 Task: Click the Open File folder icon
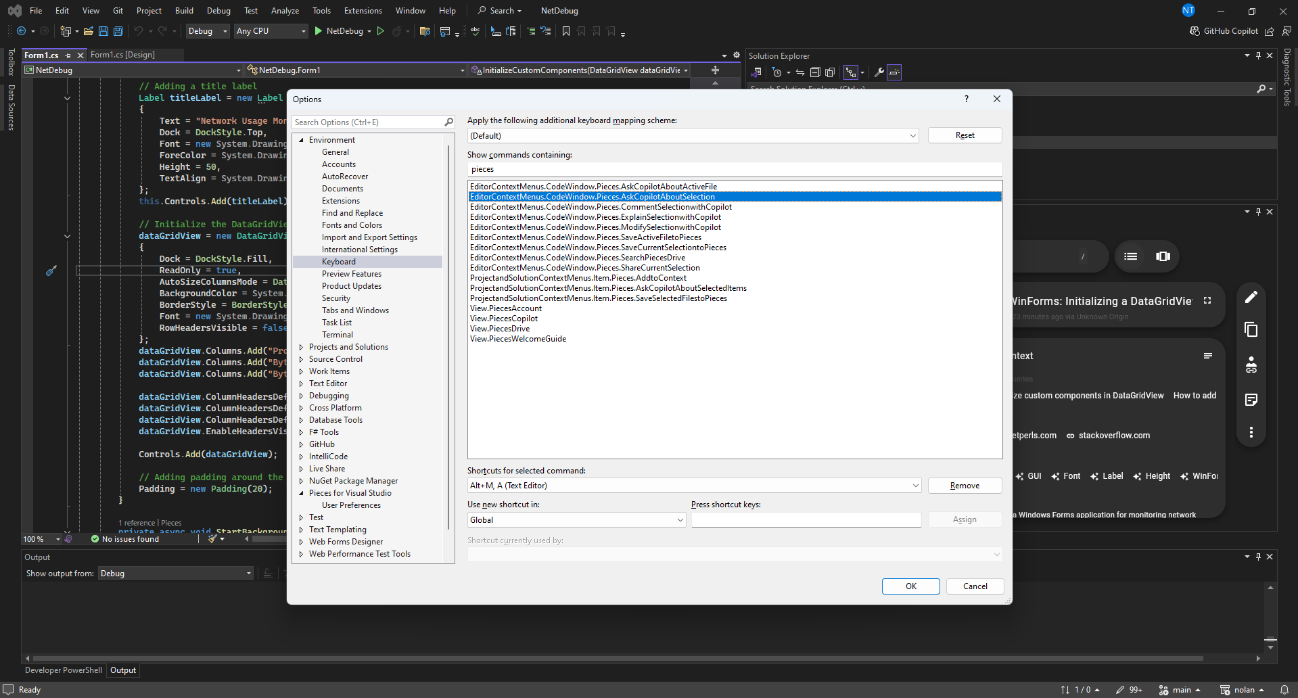coord(88,31)
